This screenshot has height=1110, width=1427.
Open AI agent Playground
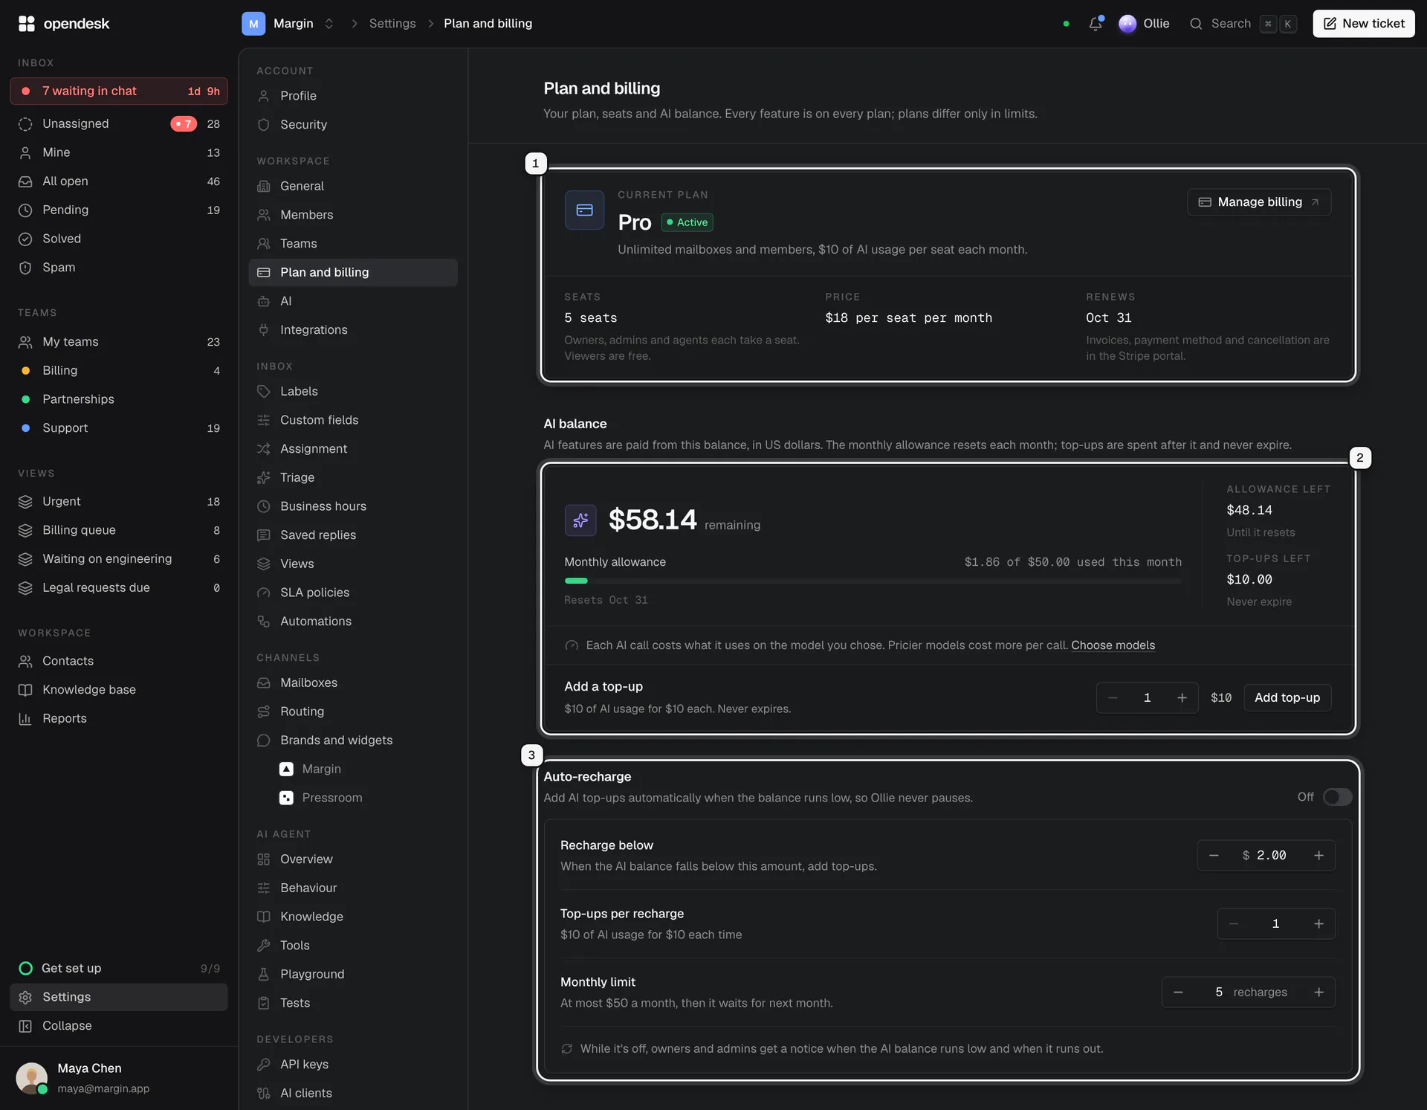352,974
